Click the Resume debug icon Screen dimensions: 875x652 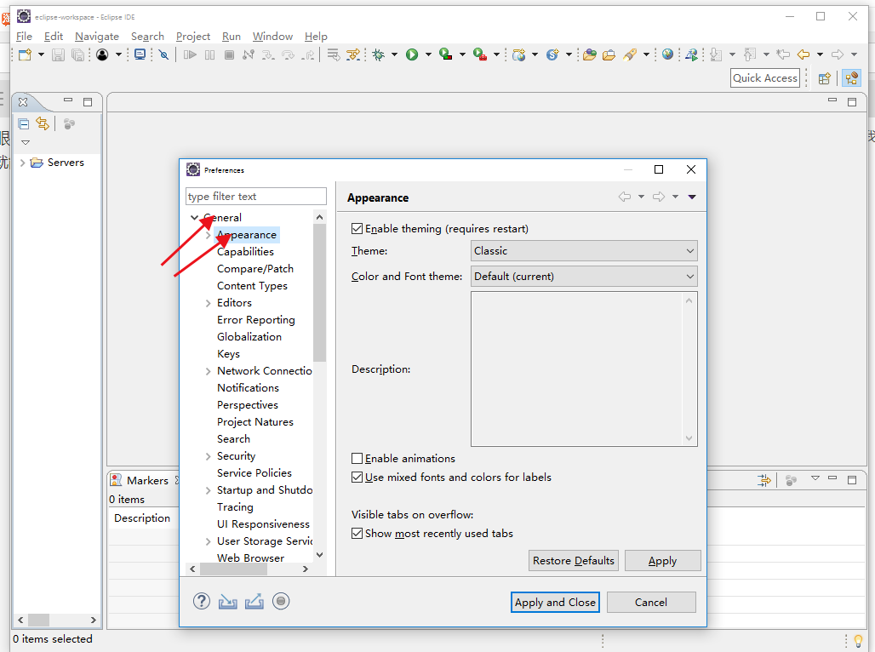coord(191,54)
